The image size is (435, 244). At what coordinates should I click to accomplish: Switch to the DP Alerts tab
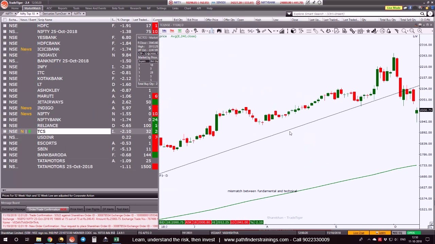108,209
